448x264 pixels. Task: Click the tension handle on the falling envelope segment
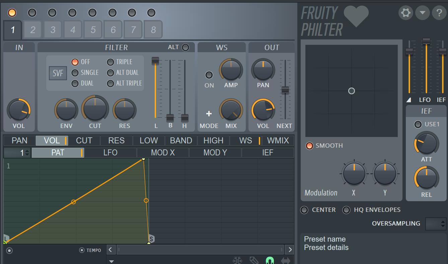(146, 201)
